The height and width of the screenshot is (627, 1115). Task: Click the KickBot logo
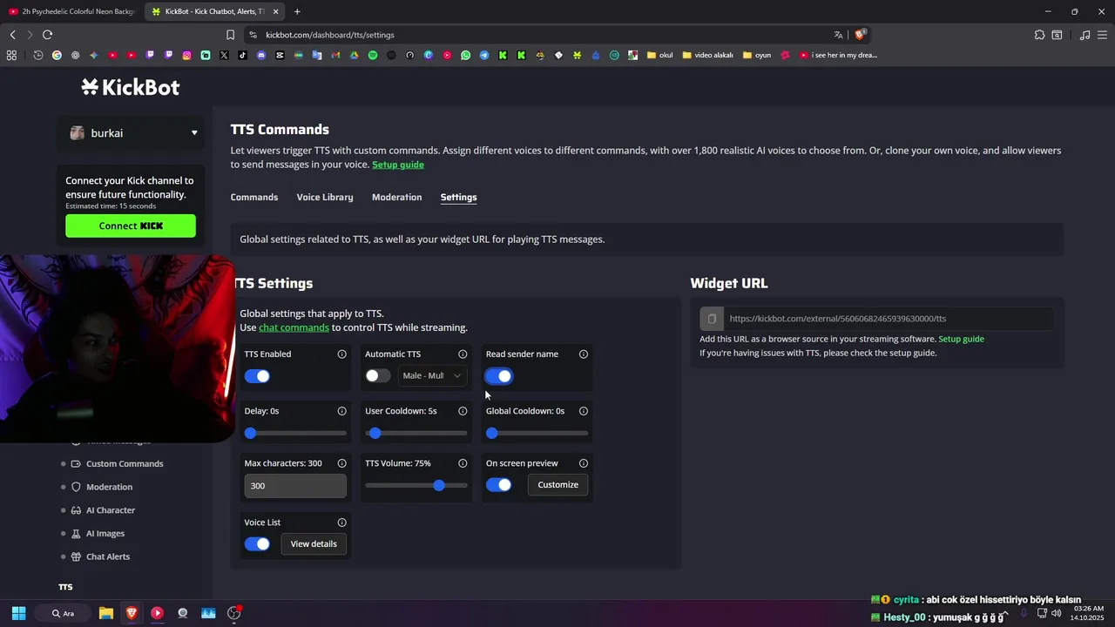coord(131,87)
